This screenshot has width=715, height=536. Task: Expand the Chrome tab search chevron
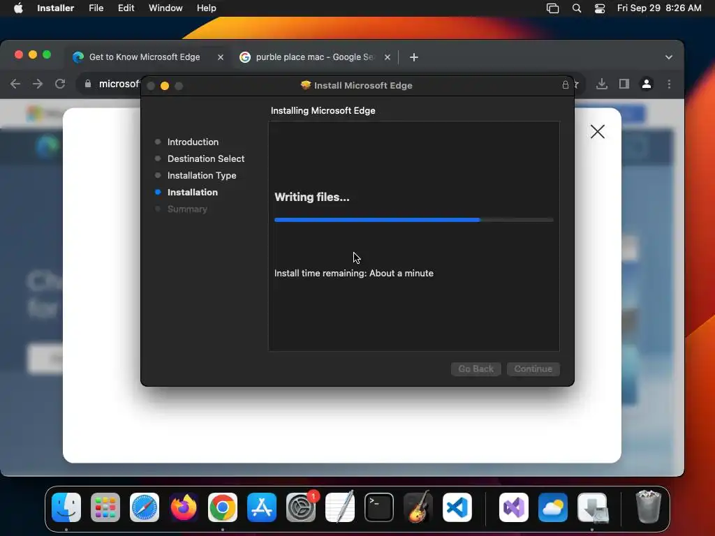pos(669,57)
